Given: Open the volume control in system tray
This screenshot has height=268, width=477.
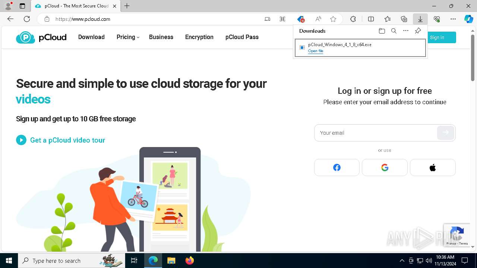Looking at the screenshot, I should pyautogui.click(x=429, y=261).
